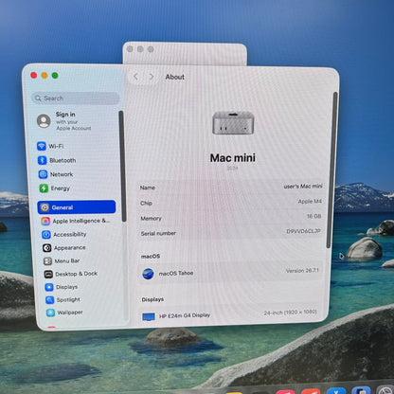Open Apple Intelligence & label
The height and width of the screenshot is (394, 394).
tap(81, 221)
